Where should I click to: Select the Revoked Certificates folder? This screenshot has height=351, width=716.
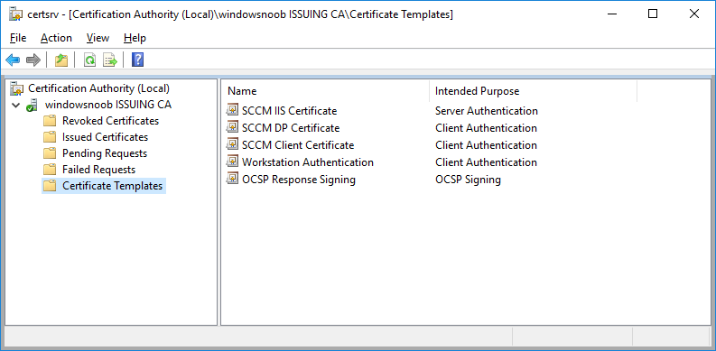click(x=101, y=121)
